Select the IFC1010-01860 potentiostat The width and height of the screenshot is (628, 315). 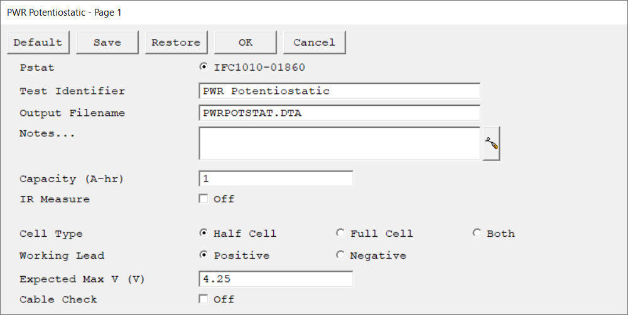203,67
